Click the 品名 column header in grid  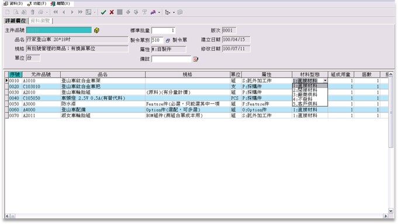(x=103, y=75)
